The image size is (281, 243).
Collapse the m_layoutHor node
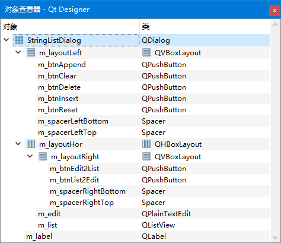(18, 144)
